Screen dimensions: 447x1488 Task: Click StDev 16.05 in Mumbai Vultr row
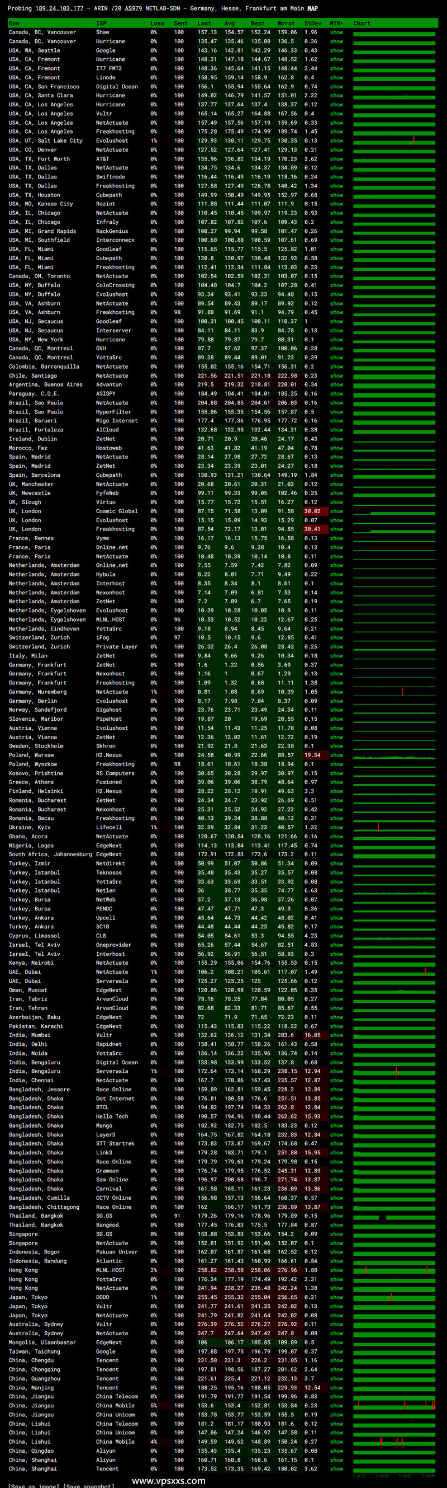coord(312,1036)
